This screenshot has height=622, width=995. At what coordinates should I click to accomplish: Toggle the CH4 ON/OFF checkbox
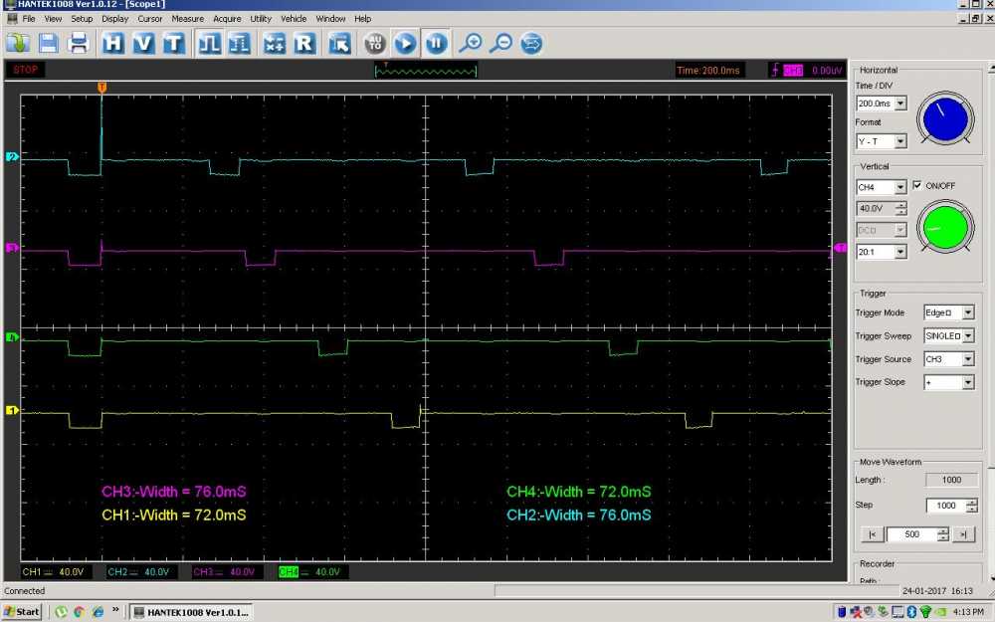(x=917, y=185)
